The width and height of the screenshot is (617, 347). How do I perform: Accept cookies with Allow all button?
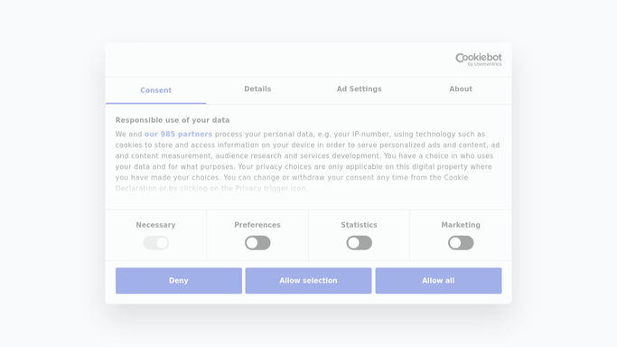pyautogui.click(x=438, y=280)
